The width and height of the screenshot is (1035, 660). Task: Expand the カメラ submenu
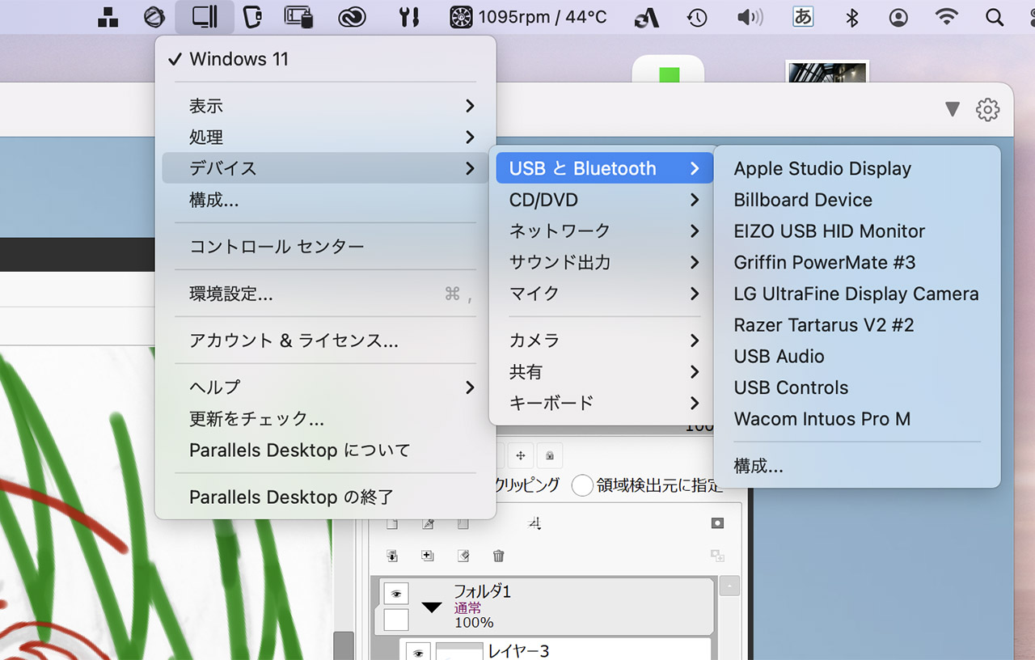(603, 341)
